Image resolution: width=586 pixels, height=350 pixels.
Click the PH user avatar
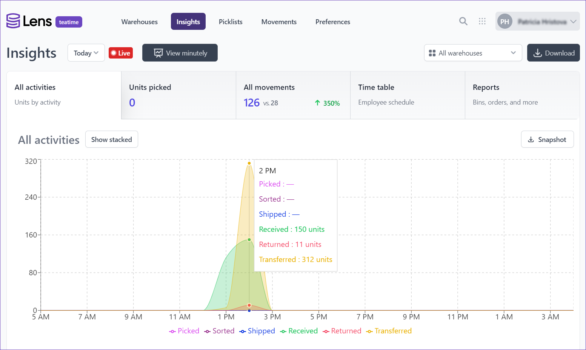[504, 22]
